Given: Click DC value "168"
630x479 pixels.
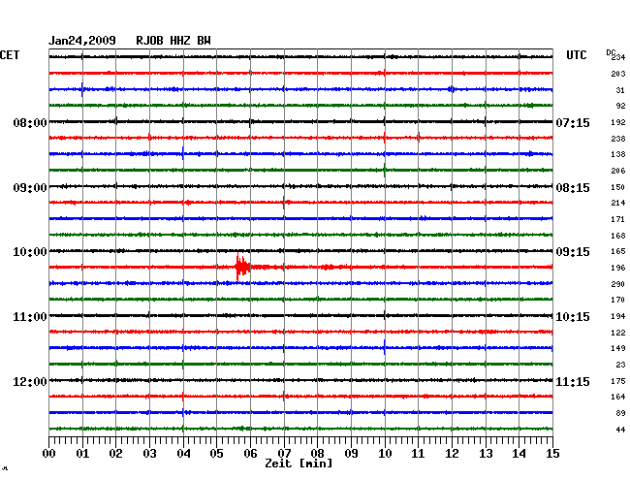Looking at the screenshot, I should [x=618, y=236].
